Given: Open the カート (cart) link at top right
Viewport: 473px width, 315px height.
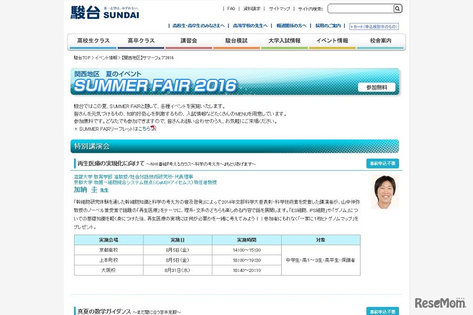Looking at the screenshot, I should click(373, 26).
